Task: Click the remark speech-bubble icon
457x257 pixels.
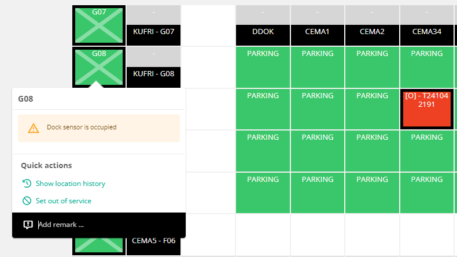Action: 28,225
